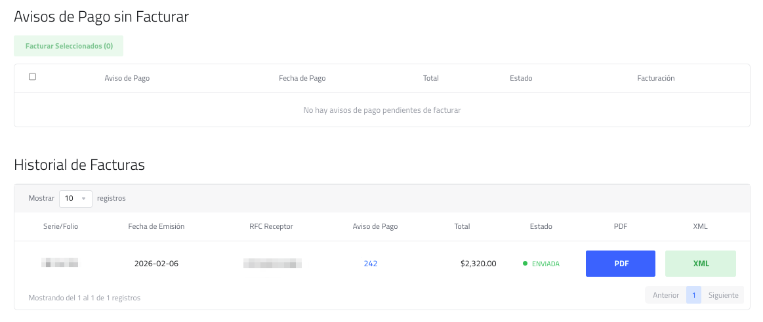Go to previous page with Anterior
This screenshot has width=763, height=322.
665,295
